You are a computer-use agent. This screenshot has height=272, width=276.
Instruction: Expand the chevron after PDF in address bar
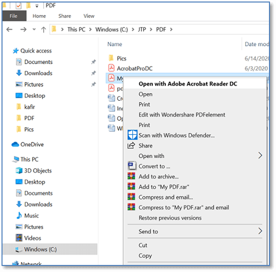(x=171, y=29)
